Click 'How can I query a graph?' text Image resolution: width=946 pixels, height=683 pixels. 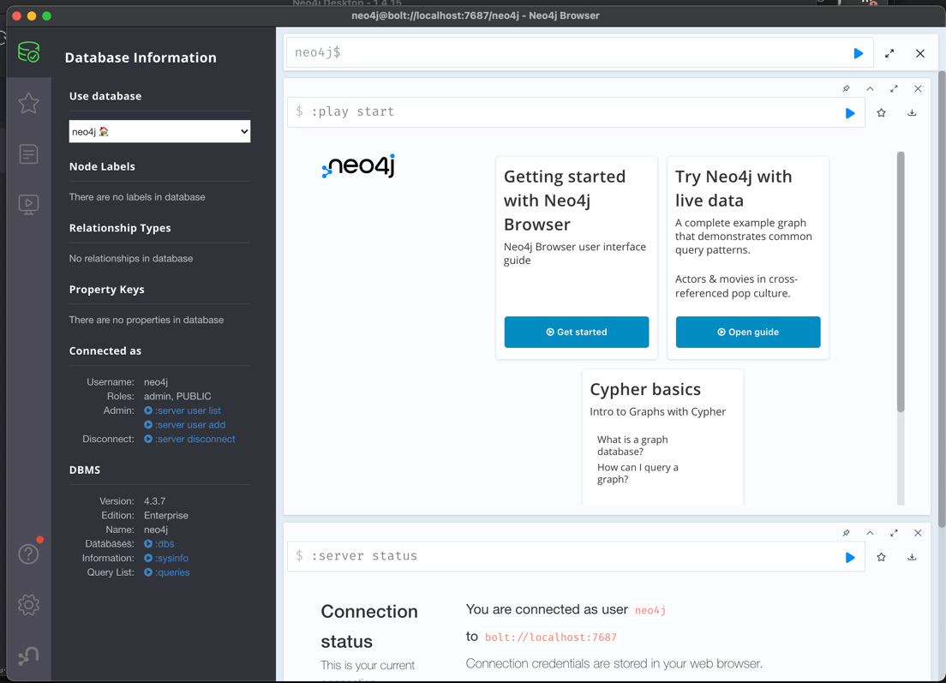coord(638,473)
